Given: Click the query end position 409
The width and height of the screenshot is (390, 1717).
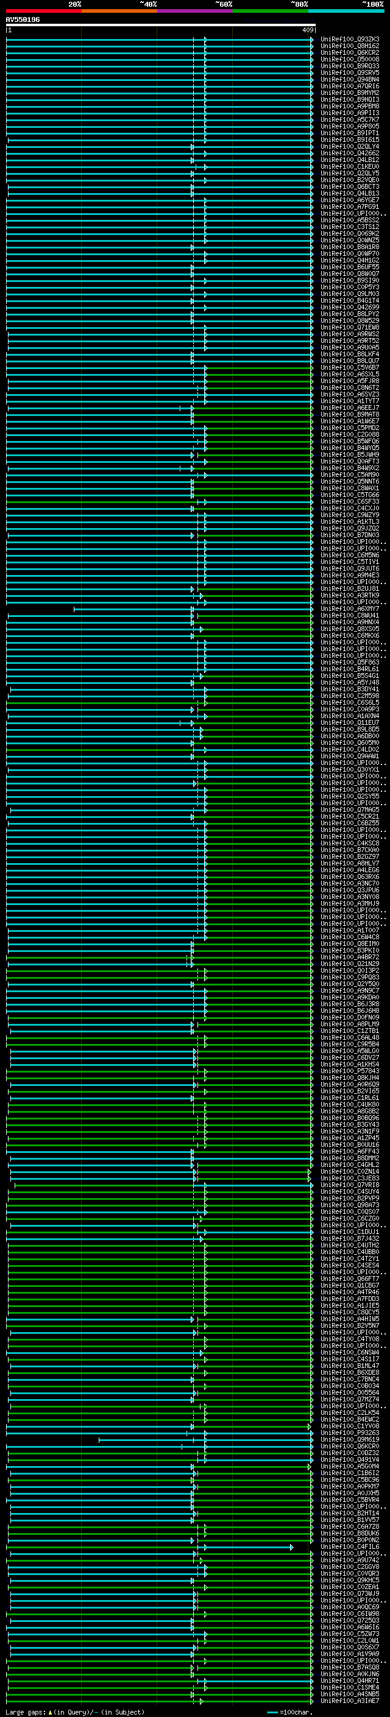Looking at the screenshot, I should pos(307,30).
